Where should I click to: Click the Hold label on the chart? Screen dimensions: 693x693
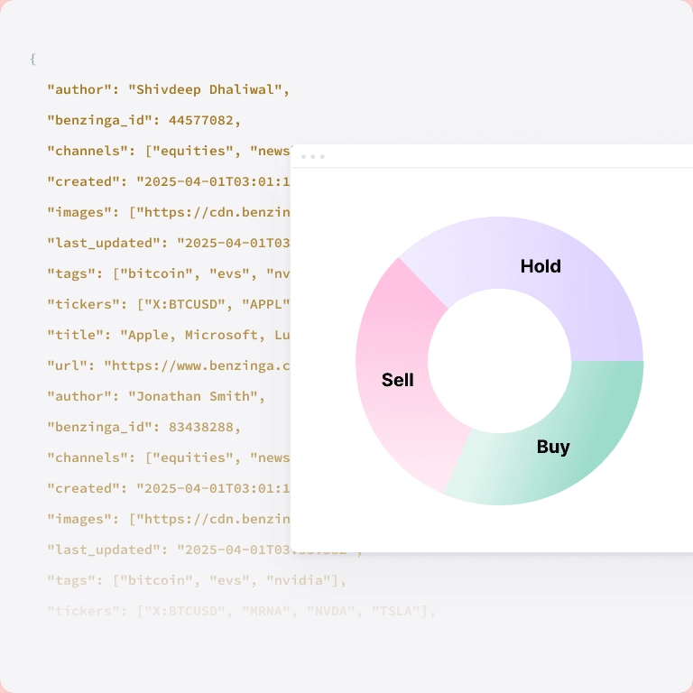(541, 266)
